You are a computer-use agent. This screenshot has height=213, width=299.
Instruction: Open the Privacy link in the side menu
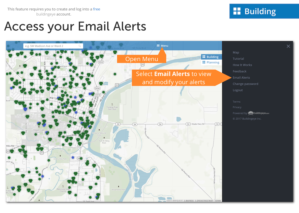(237, 107)
